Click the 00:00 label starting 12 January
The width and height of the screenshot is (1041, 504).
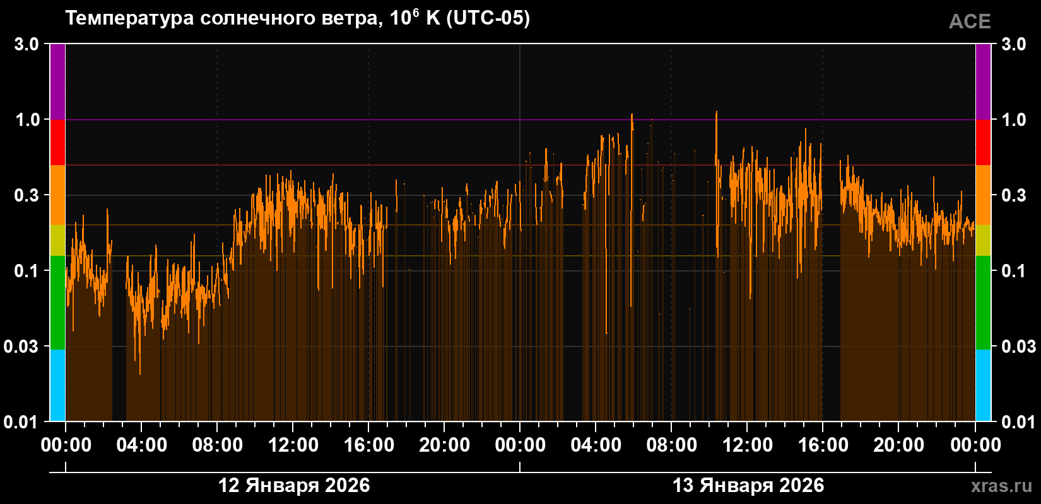(x=66, y=445)
